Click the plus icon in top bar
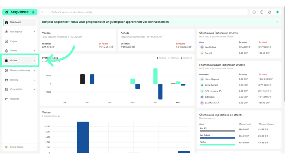Image resolution: width=285 pixels, height=160 pixels. 254,12
